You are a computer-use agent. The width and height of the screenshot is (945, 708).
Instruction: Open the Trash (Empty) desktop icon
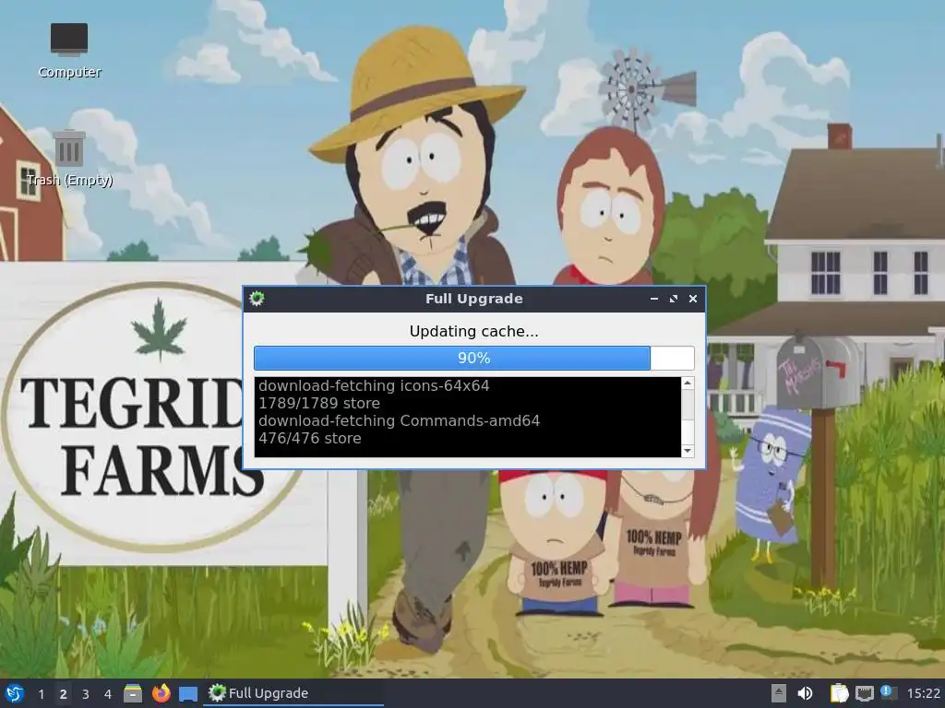[x=69, y=159]
